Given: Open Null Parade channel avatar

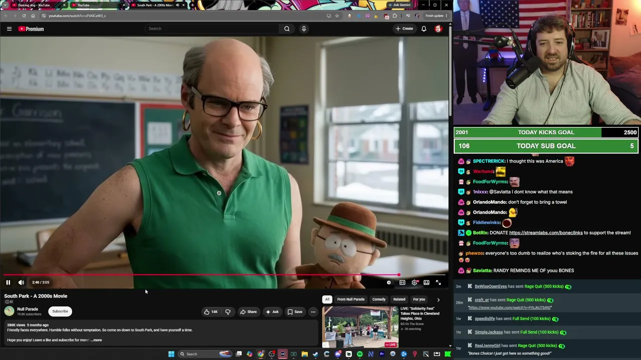Looking at the screenshot, I should (9, 311).
